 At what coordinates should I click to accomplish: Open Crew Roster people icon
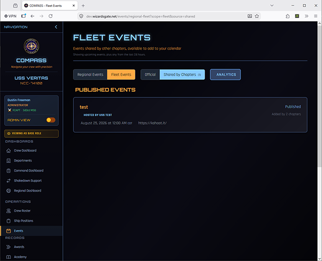(x=9, y=211)
